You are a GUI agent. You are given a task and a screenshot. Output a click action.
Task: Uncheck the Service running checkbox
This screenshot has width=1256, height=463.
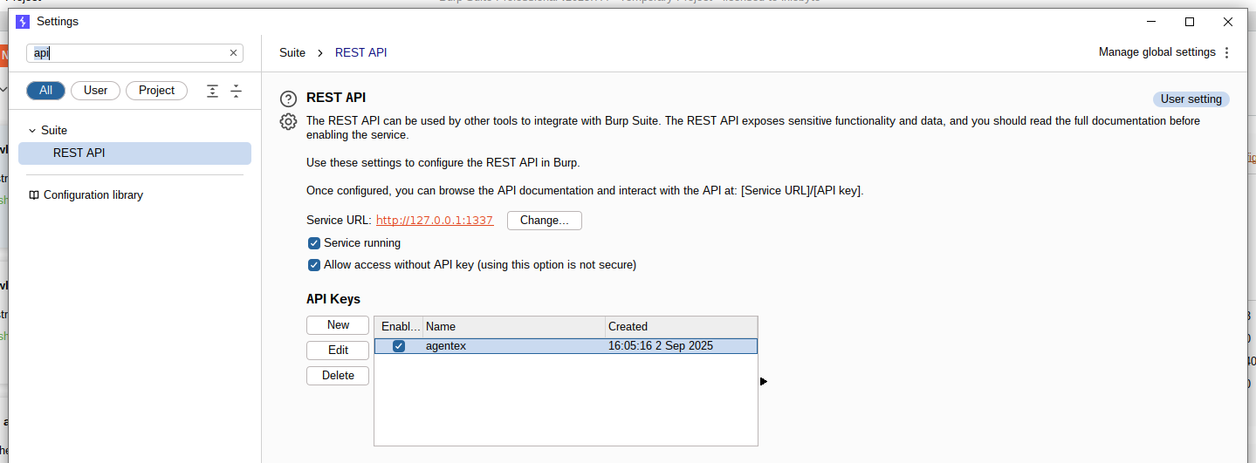314,243
